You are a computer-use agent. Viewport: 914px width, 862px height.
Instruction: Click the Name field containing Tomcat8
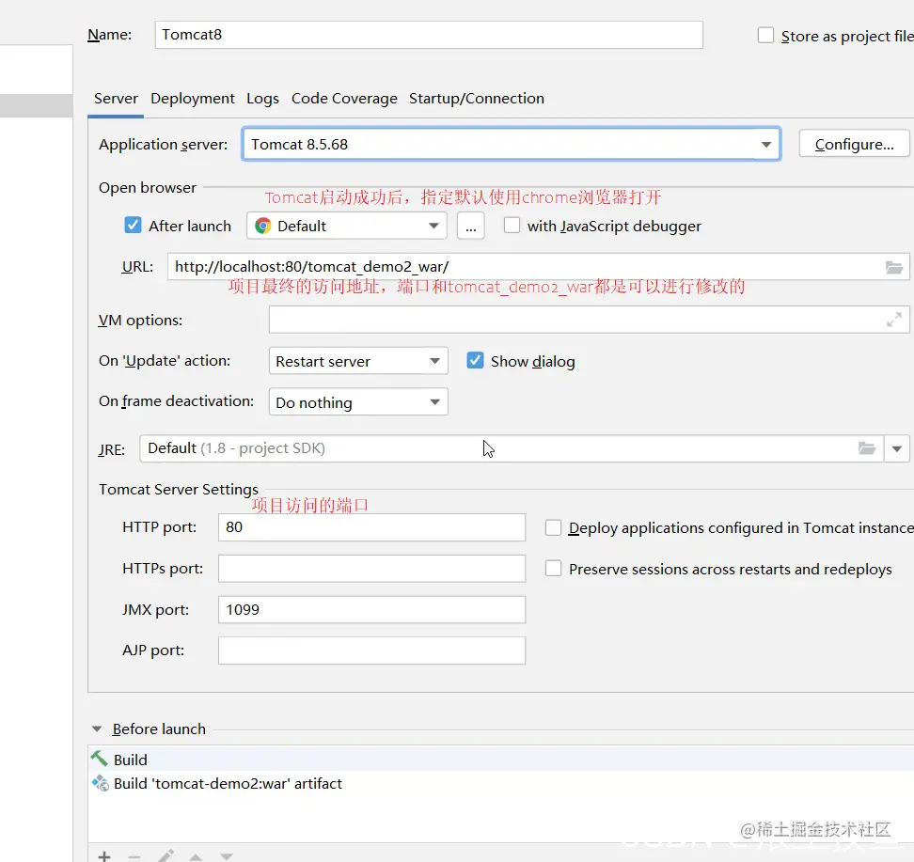coord(429,35)
